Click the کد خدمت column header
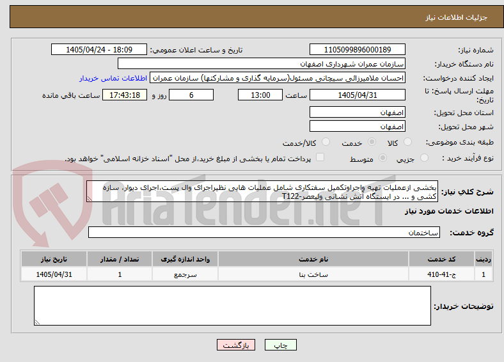504x362 pixels. (442, 259)
